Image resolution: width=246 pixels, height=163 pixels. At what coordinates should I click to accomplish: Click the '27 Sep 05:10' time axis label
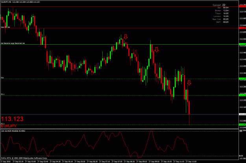(x=67, y=161)
